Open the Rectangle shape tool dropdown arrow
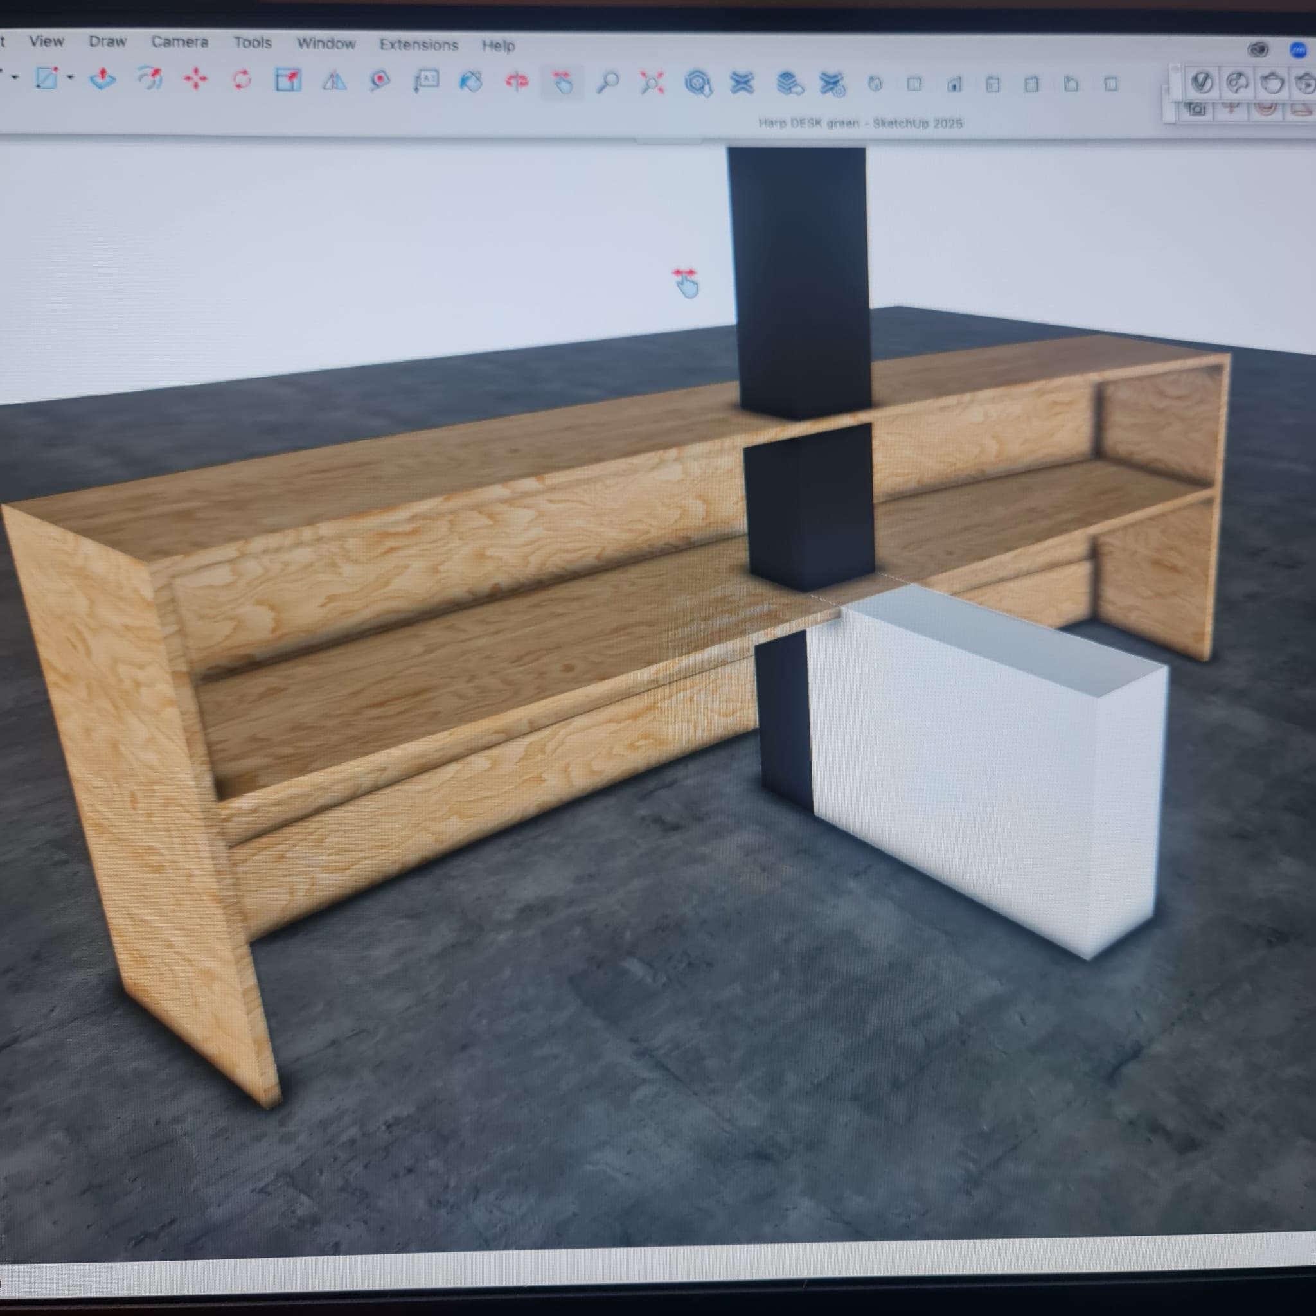This screenshot has height=1316, width=1316. [x=70, y=78]
